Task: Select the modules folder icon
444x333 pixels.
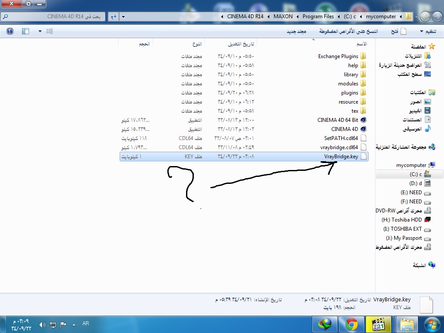Action: click(363, 84)
